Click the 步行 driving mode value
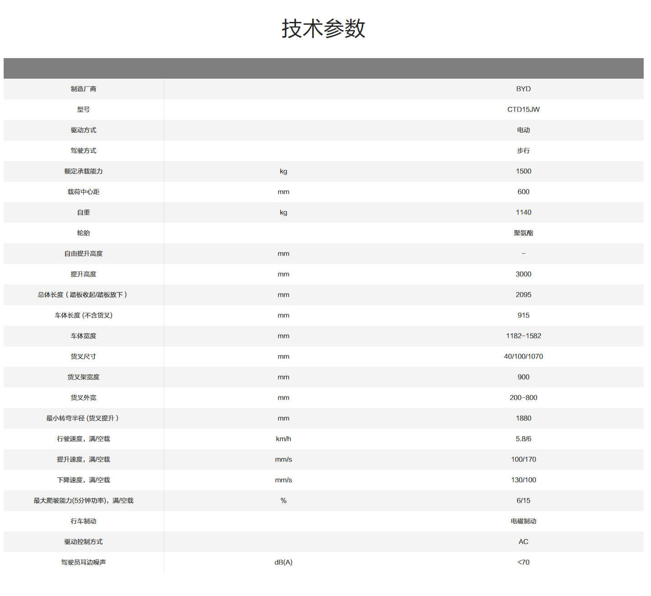Image resolution: width=651 pixels, height=596 pixels. click(523, 150)
